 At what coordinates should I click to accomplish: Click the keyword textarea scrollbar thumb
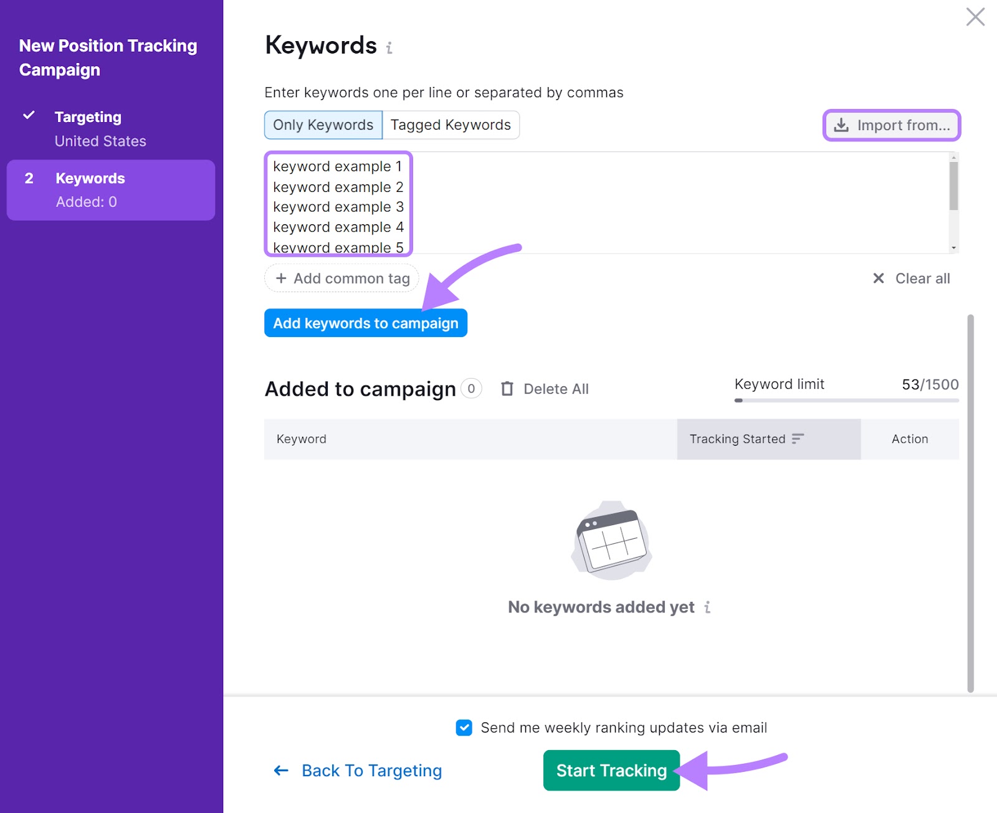(953, 186)
